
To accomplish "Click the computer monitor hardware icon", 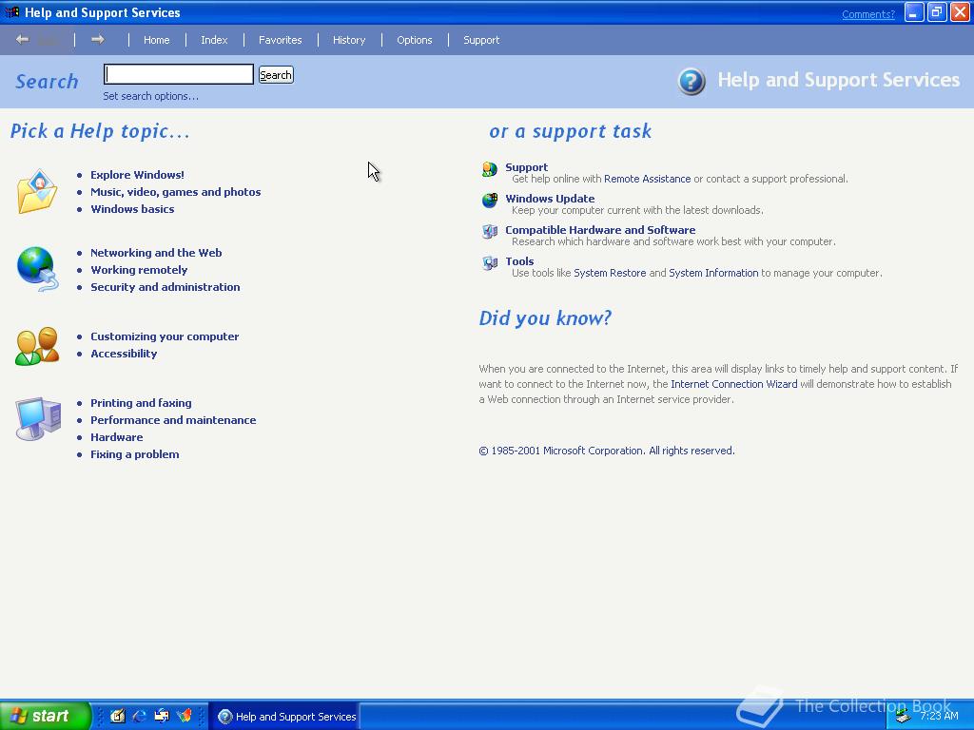I will coord(38,419).
